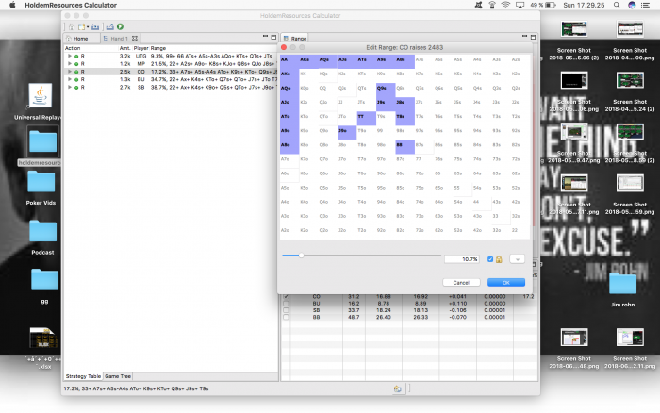Image resolution: width=660 pixels, height=413 pixels.
Task: Toggle the TT cell in the range grid
Action: click(x=366, y=118)
